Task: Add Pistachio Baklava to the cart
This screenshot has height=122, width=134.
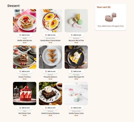Action: 50,71
